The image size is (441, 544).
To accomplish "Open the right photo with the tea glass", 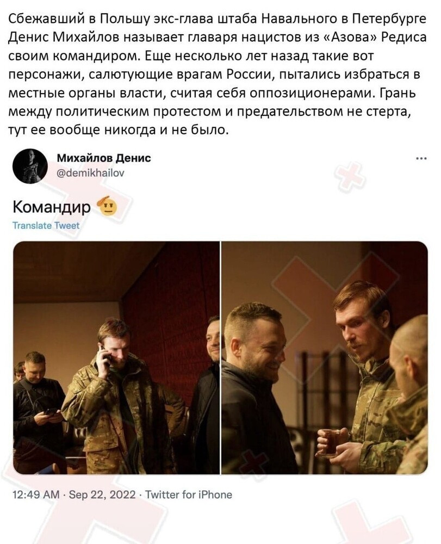I will [325, 358].
